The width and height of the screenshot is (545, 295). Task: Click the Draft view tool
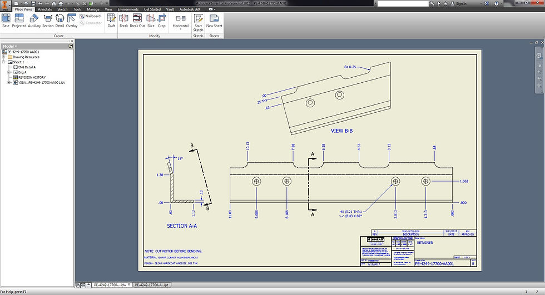pos(111,21)
